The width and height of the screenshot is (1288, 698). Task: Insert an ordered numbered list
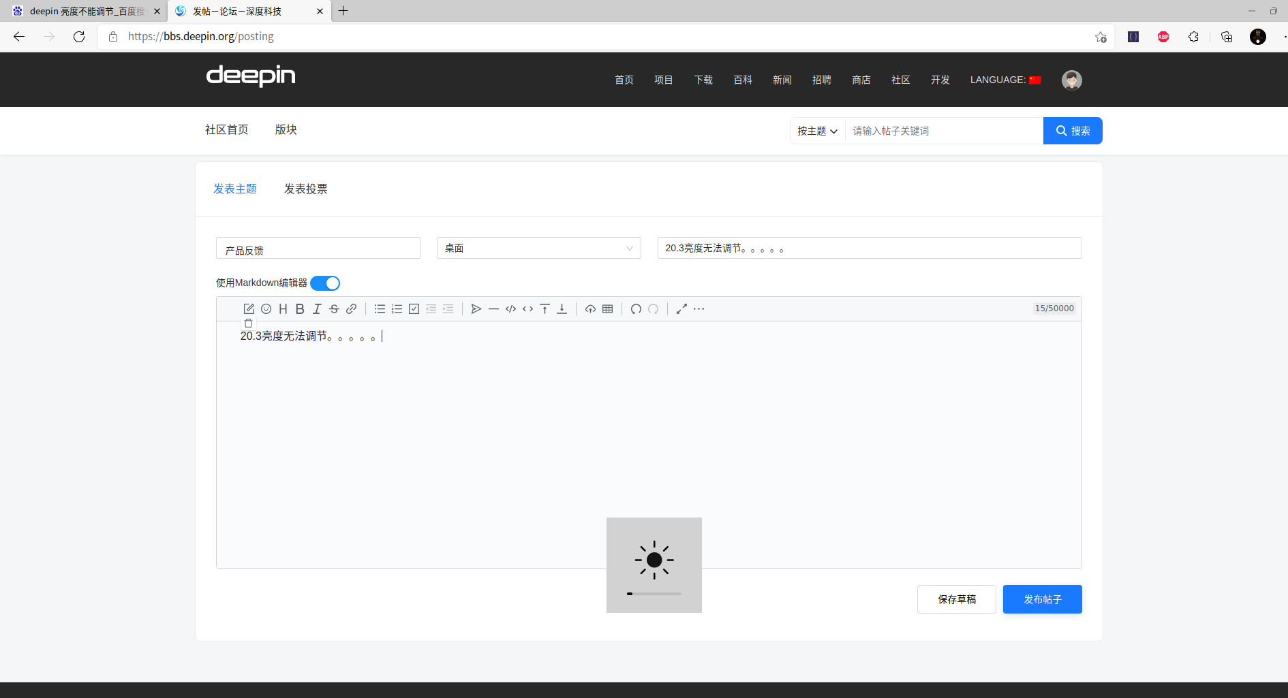(x=397, y=309)
